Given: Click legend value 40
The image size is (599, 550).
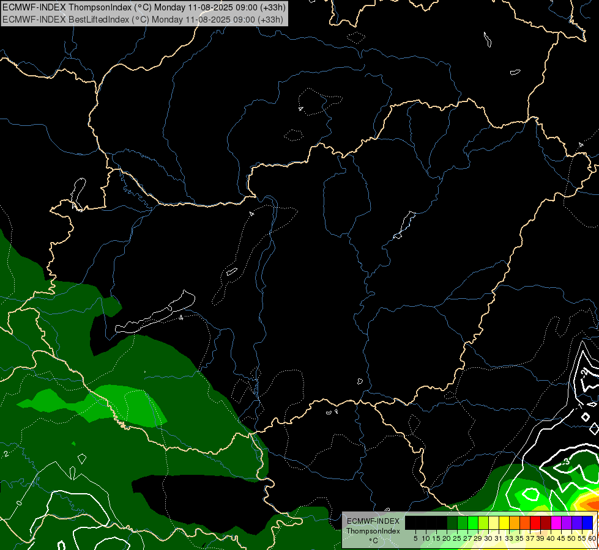Looking at the screenshot, I should (x=551, y=538).
